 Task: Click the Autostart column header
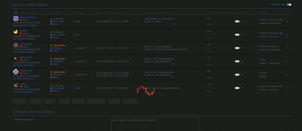coord(240,12)
